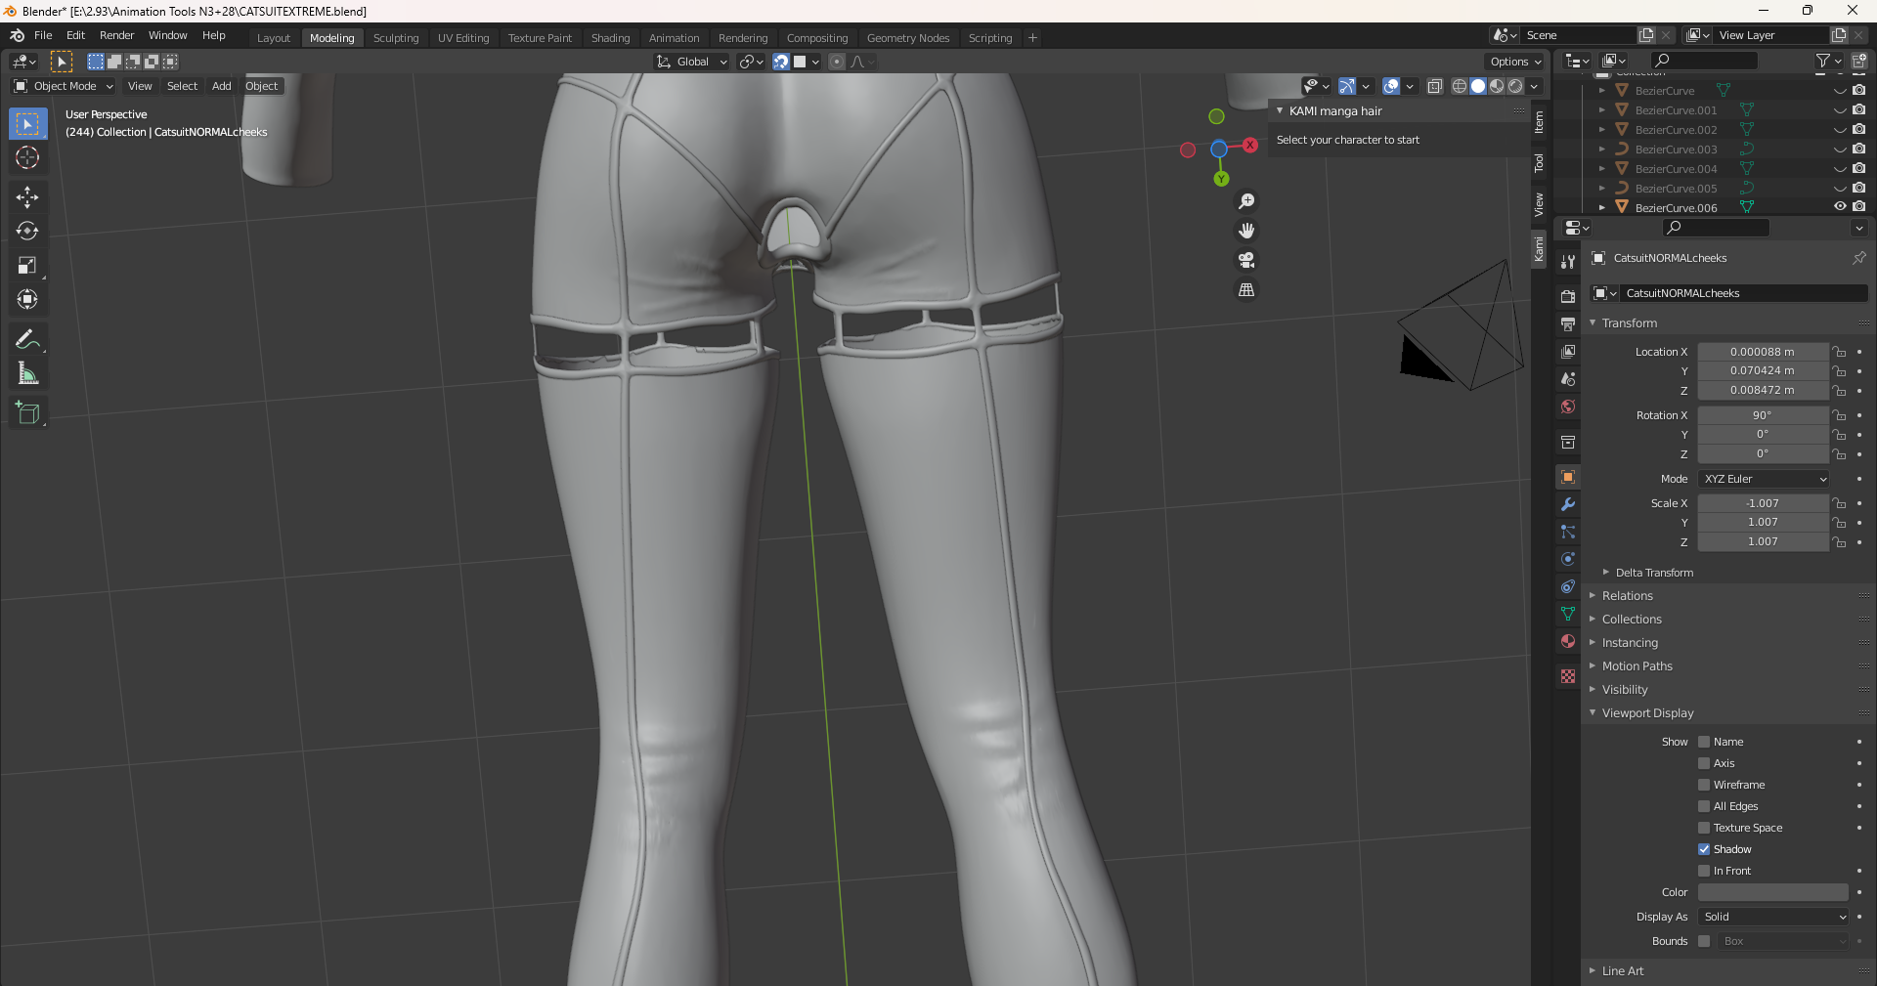Enable the Texture Space checkbox

(1704, 828)
